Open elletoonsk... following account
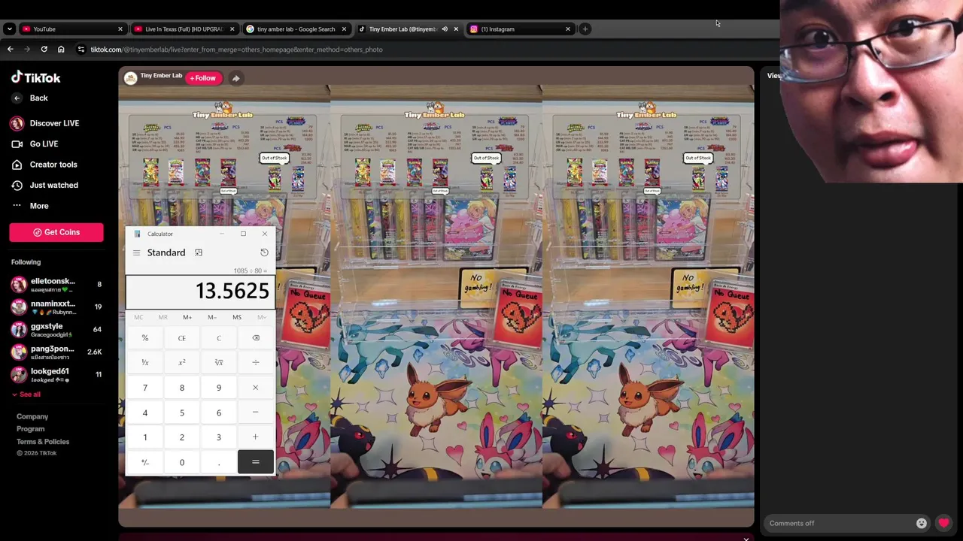The height and width of the screenshot is (541, 963). tap(56, 285)
